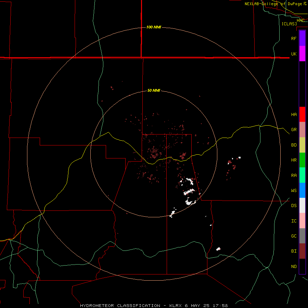Click the RA legend label

tap(294, 176)
